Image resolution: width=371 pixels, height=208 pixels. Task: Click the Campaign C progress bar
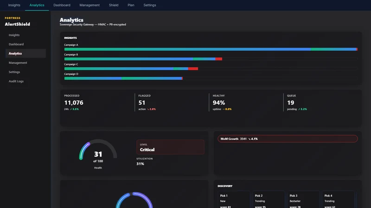tap(211, 68)
